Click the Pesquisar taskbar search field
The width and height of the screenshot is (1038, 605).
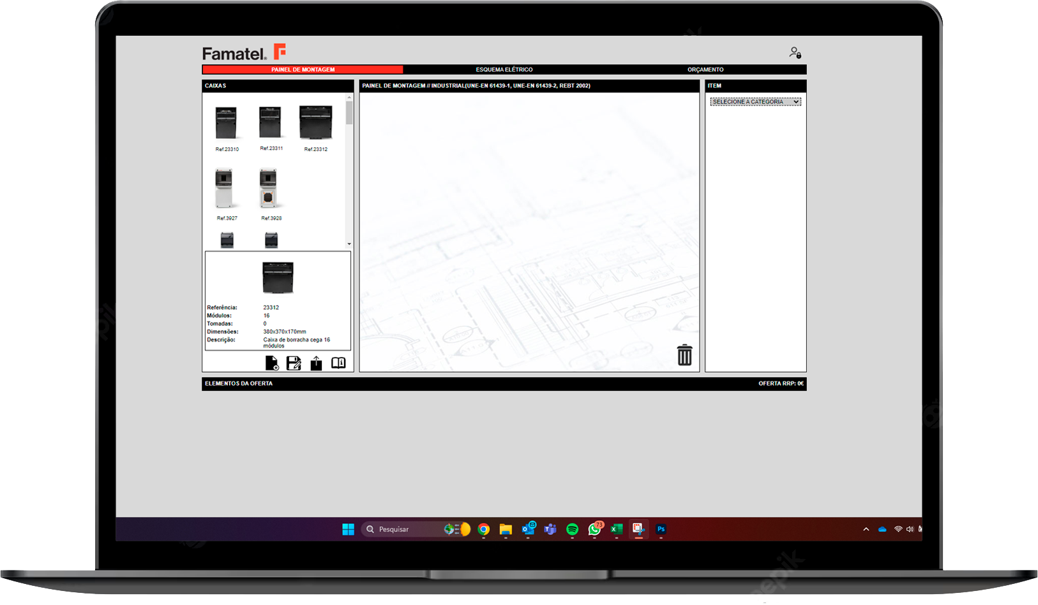tap(403, 529)
